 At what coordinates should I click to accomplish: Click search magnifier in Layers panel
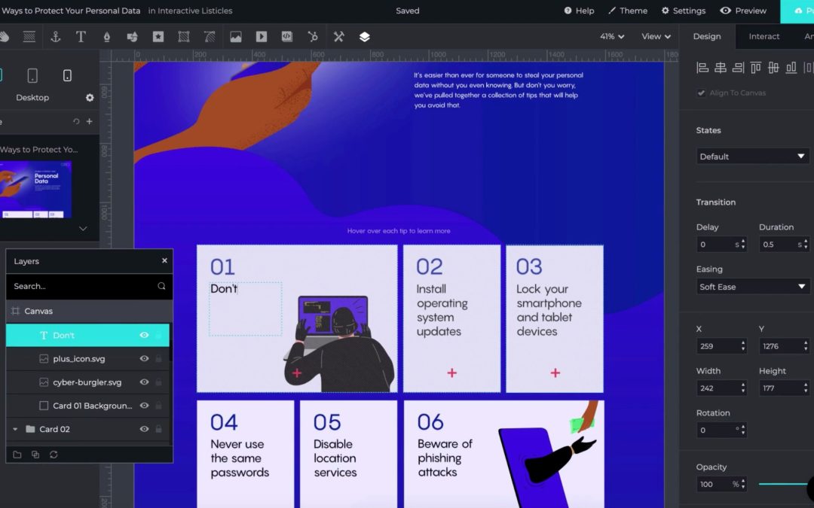click(x=161, y=286)
